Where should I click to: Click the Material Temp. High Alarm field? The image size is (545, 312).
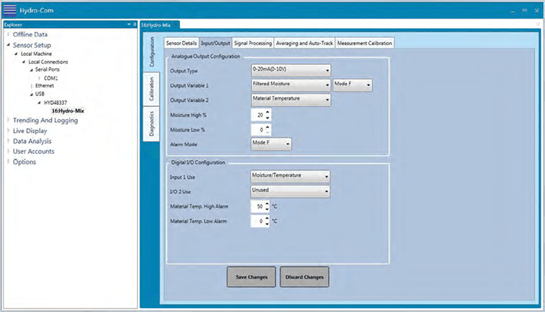tap(258, 206)
